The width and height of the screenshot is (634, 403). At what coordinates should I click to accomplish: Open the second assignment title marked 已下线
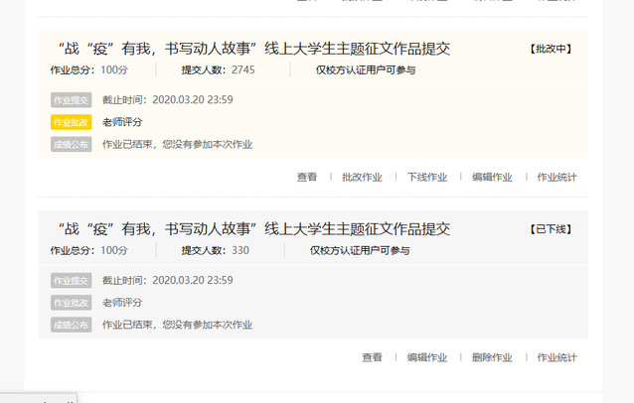tap(253, 229)
